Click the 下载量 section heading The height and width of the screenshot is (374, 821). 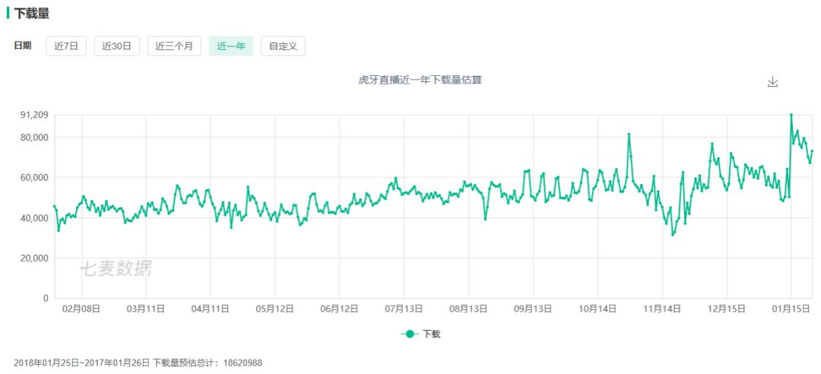tap(32, 13)
